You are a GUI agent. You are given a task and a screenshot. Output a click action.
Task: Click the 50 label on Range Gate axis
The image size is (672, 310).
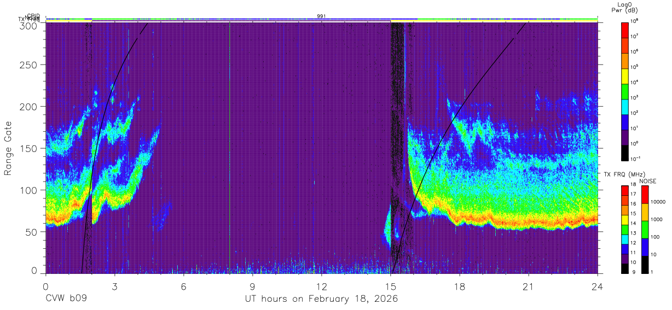pos(32,232)
